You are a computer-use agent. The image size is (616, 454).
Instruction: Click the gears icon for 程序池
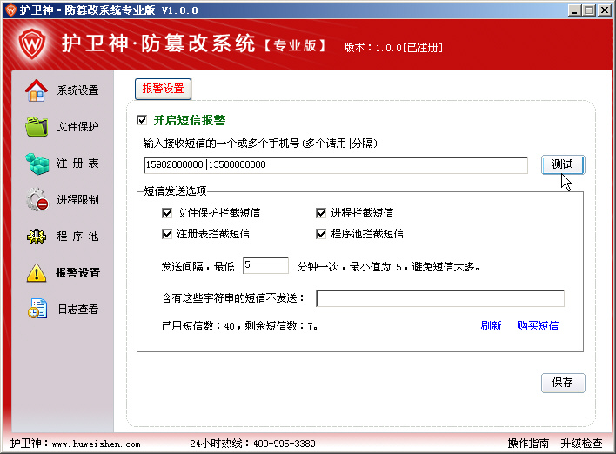coord(37,236)
